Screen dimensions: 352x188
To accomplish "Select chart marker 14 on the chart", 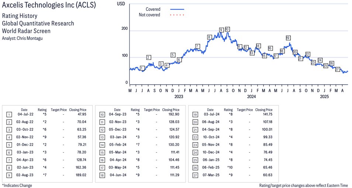I will coord(258,46).
